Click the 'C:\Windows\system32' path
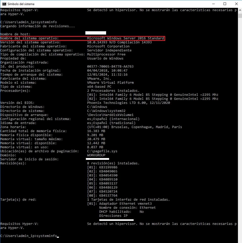The width and height of the screenshot is (242, 243). pos(106,111)
